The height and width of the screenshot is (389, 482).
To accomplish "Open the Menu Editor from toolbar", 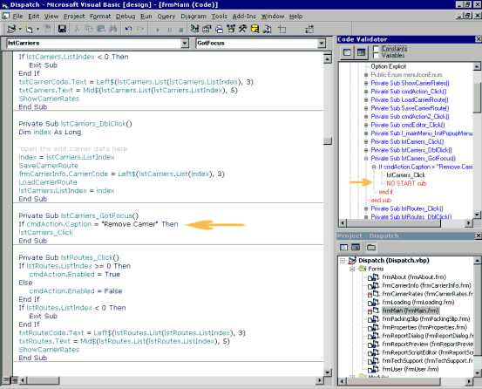I will tap(47, 29).
